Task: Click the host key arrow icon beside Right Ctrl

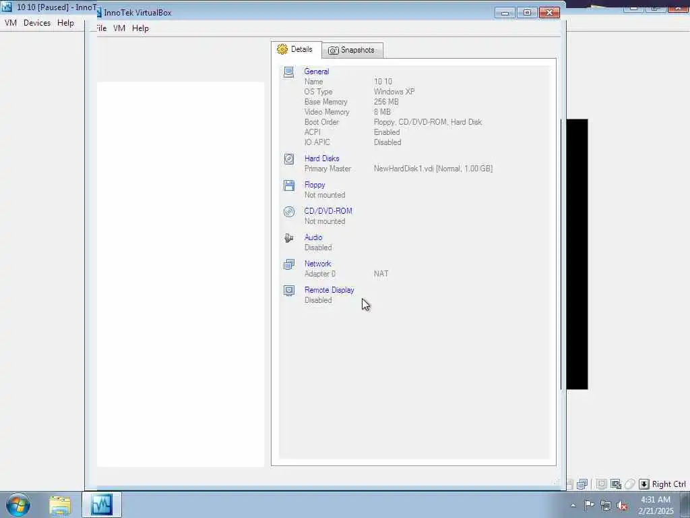Action: 644,484
